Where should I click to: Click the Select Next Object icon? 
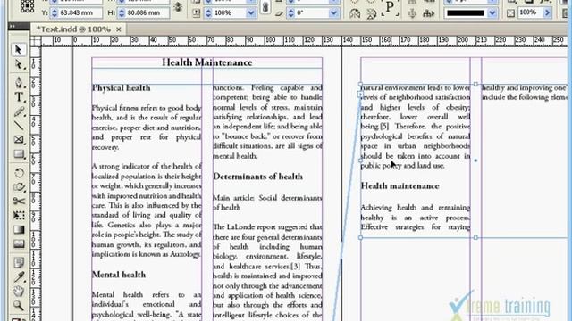(x=428, y=14)
